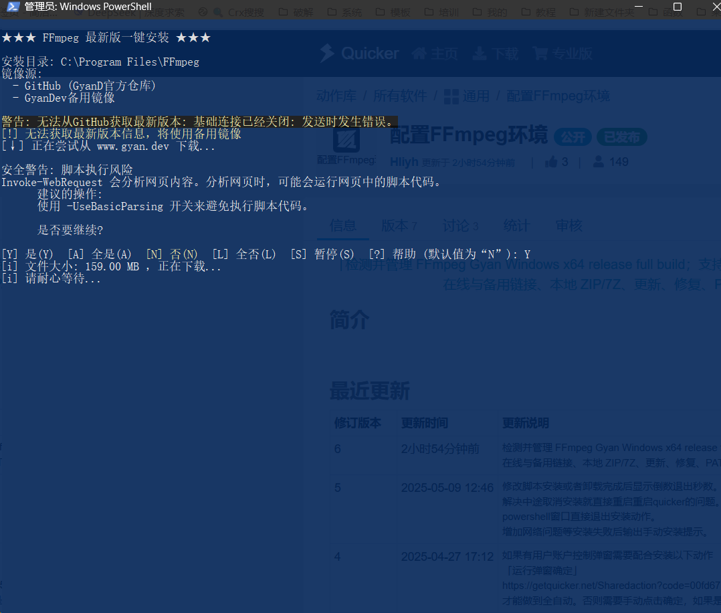The image size is (721, 613).
Task: Open the 专业版 cart link in the Quicker navbar
Action: (562, 54)
